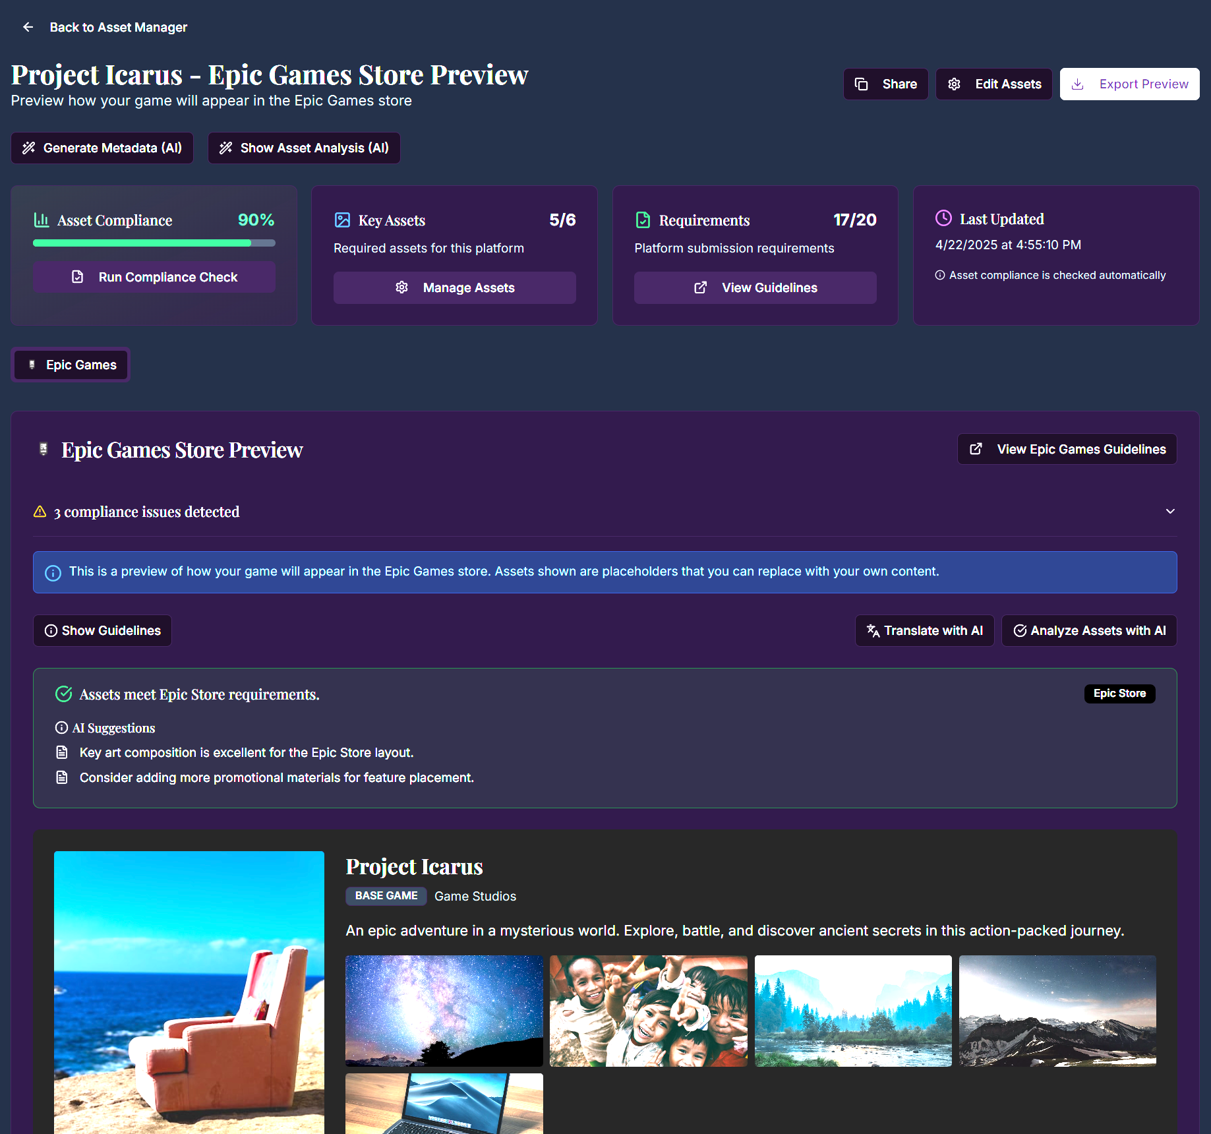This screenshot has width=1211, height=1134.
Task: Click the icon in Epic Games tab
Action: (x=32, y=365)
